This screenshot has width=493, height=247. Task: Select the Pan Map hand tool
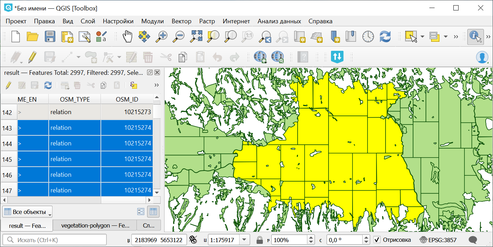point(128,37)
